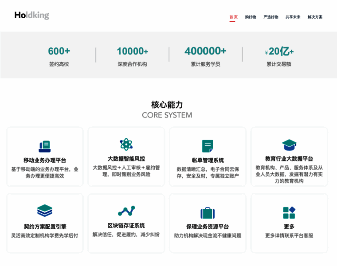Image resolution: width=337 pixels, height=266 pixels.
Task: Click the 保理业务资源平台 briefcase icon
Action: (x=208, y=213)
